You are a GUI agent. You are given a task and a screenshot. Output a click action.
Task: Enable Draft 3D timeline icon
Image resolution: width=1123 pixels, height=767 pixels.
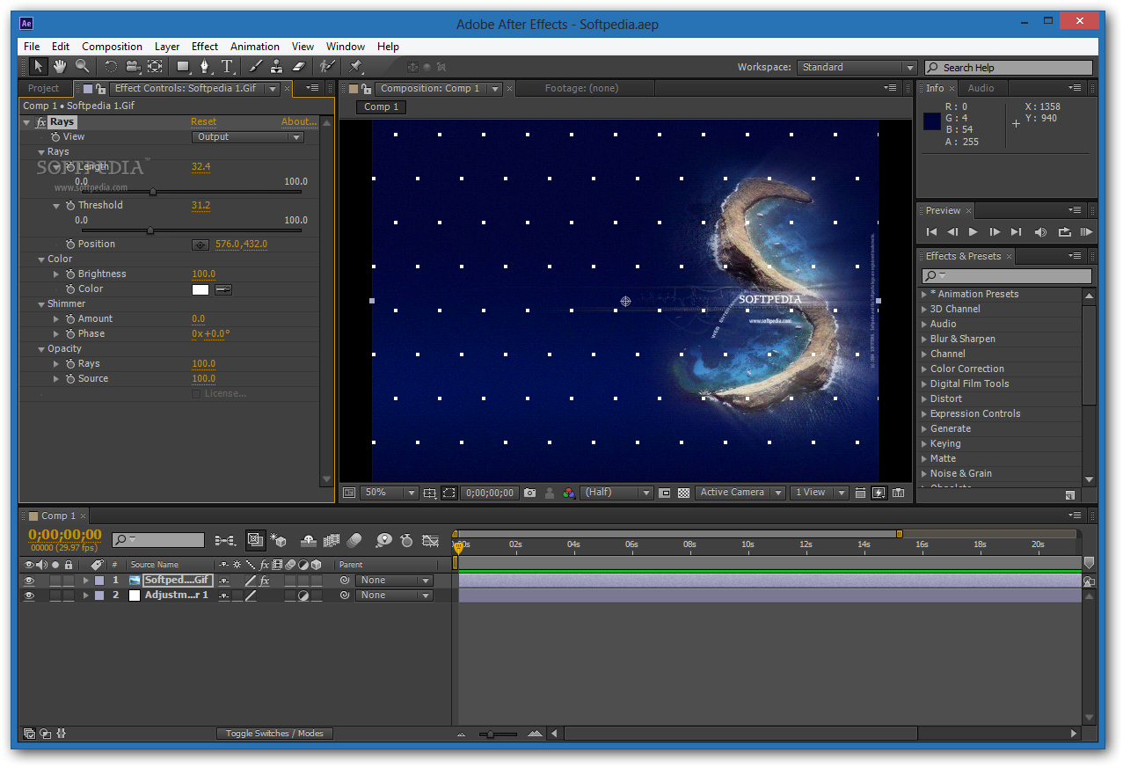279,540
